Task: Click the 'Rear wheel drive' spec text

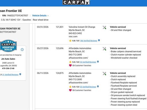Action: tap(41, 20)
